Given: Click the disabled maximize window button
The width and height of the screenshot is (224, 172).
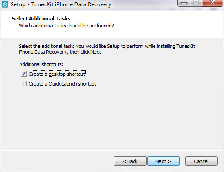Looking at the screenshot, I should (196, 3).
